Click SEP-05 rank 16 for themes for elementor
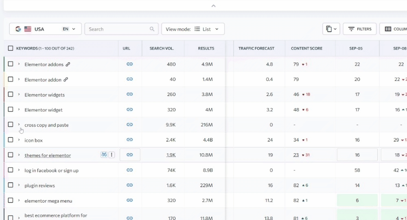This screenshot has height=220, width=407. pos(357,155)
